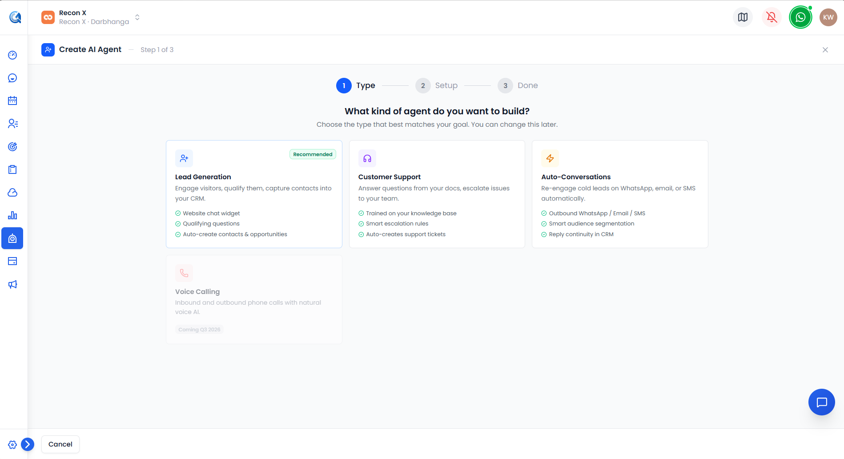Click the Coming Q3 2026 badge
Screen dimensions: 844x459
[199, 330]
